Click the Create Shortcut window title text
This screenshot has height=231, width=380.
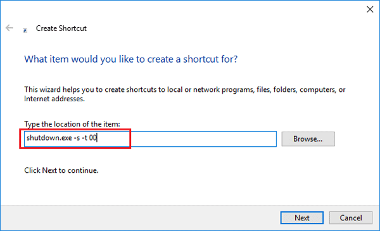61,28
